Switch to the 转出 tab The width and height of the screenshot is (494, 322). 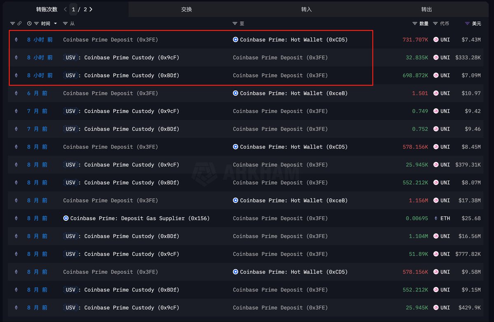pyautogui.click(x=427, y=9)
